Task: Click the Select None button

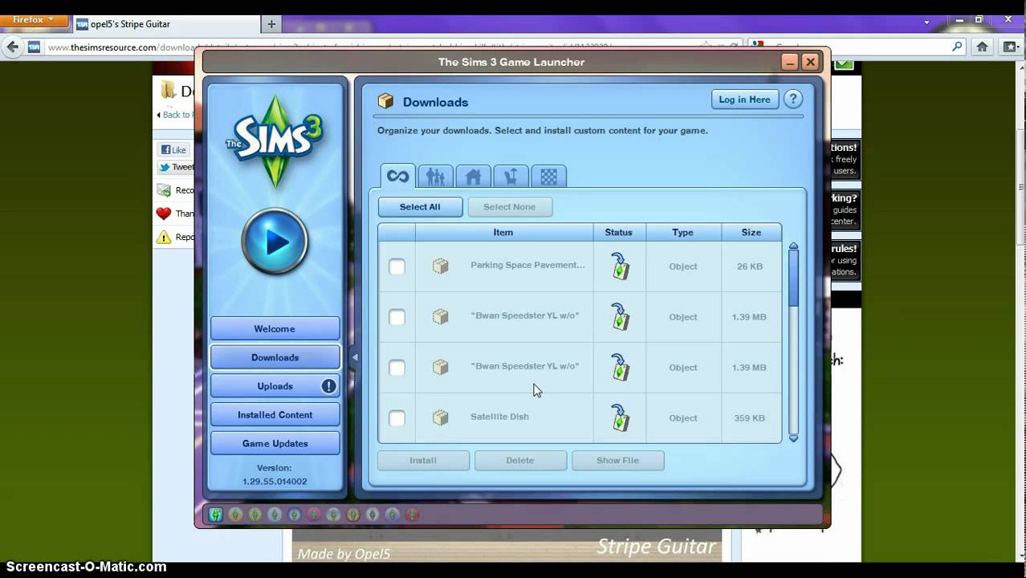Action: pos(509,206)
